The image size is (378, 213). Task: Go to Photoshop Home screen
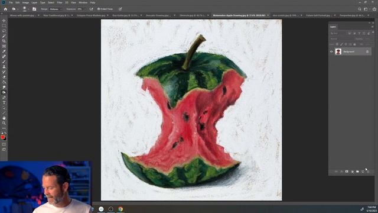coord(5,9)
